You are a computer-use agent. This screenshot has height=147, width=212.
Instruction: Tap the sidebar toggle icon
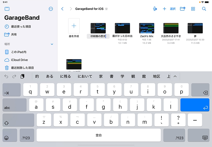point(7,9)
